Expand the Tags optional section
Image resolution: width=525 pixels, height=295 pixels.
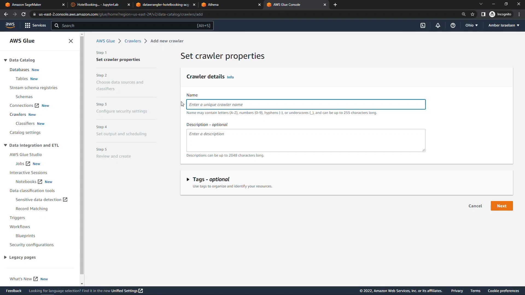(188, 179)
